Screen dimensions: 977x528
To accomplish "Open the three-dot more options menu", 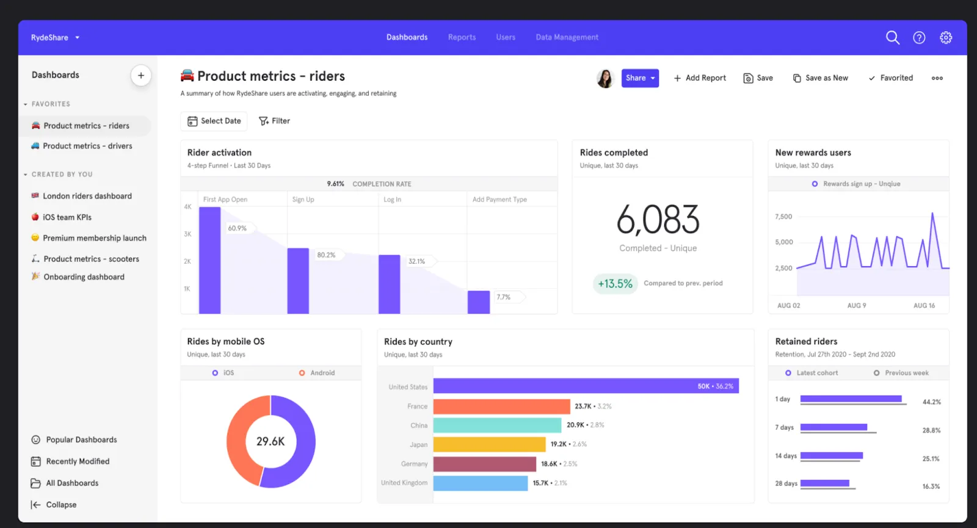I will [937, 78].
